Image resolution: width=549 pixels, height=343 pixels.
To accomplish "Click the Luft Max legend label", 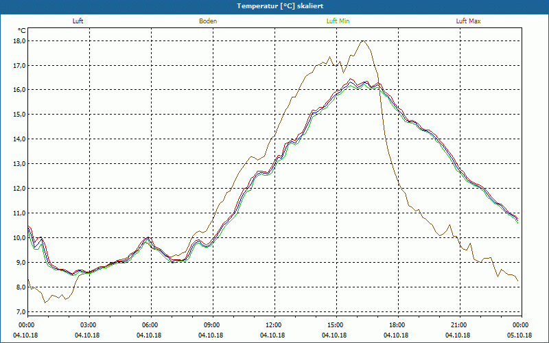I will tap(468, 21).
